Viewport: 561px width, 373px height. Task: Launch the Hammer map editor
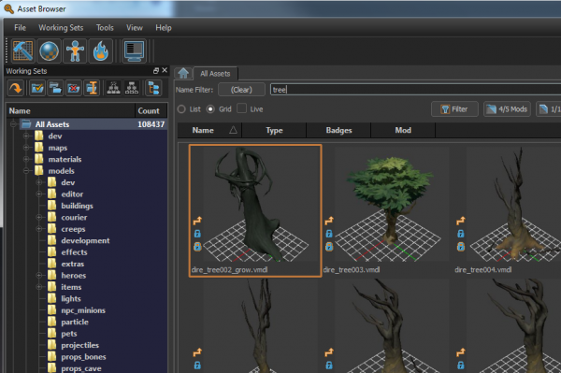[22, 50]
